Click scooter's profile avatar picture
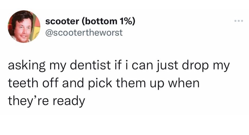Image resolution: width=249 pixels, height=135 pixels. (x=24, y=27)
